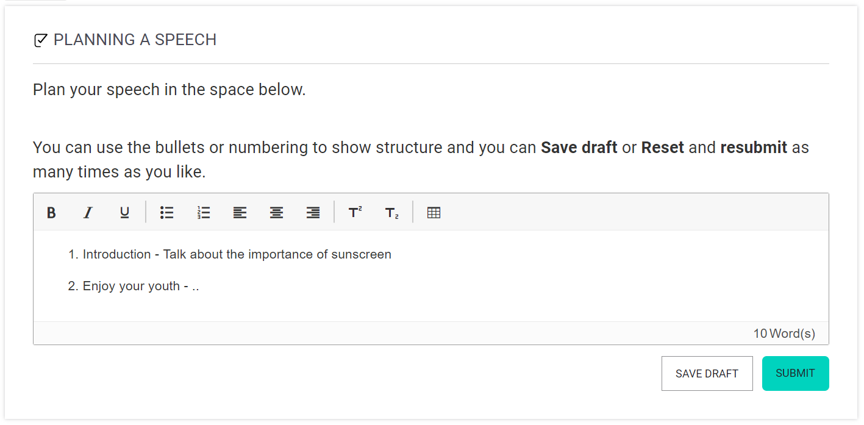Toggle bold formatting in the editor
The height and width of the screenshot is (425, 864).
(51, 212)
